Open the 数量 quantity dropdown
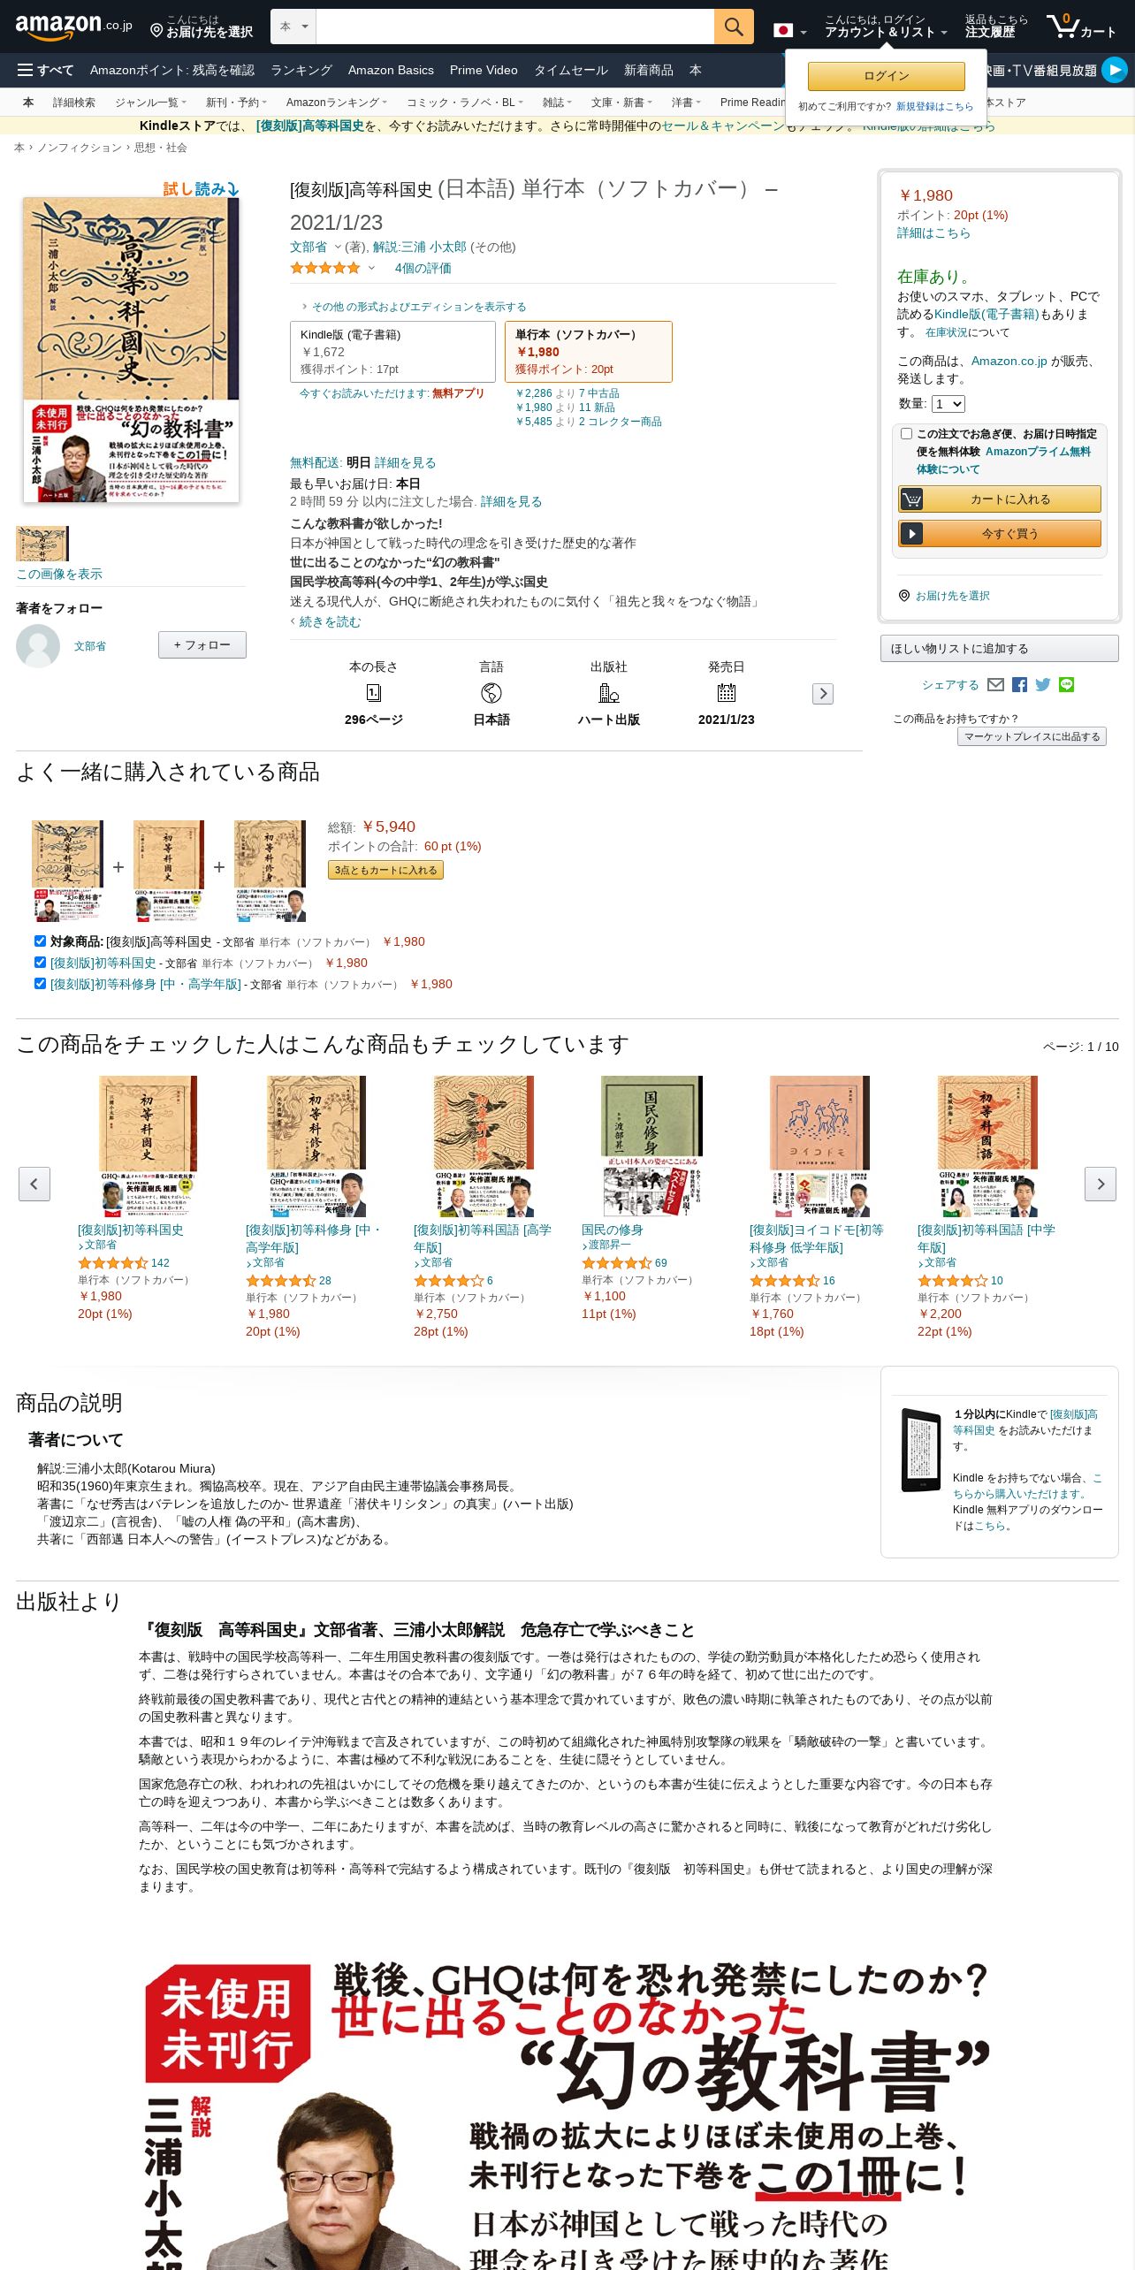Image resolution: width=1135 pixels, height=2270 pixels. [948, 404]
